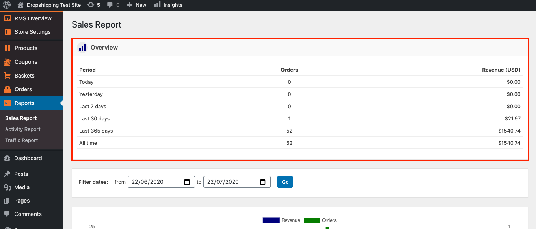Click the Media icon in sidebar
The image size is (536, 229).
[7, 187]
